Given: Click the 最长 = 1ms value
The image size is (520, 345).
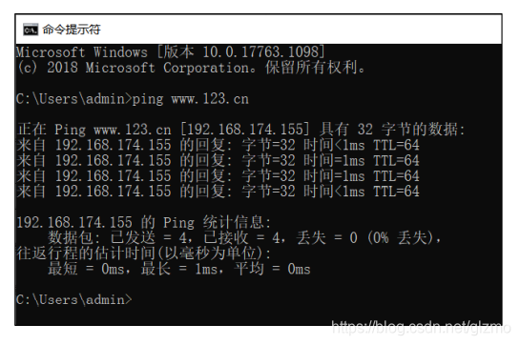Looking at the screenshot, I should [179, 269].
